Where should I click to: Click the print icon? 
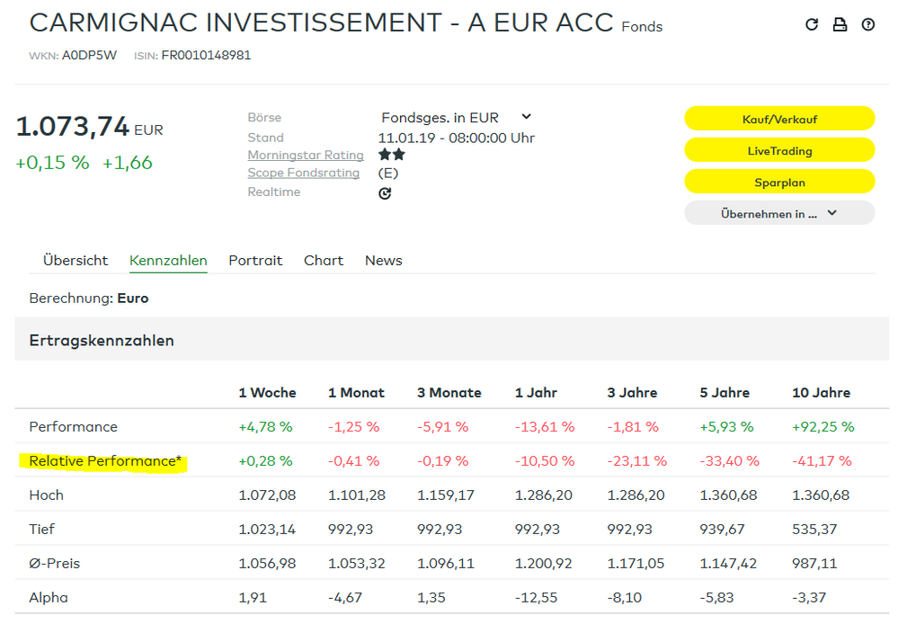(840, 25)
